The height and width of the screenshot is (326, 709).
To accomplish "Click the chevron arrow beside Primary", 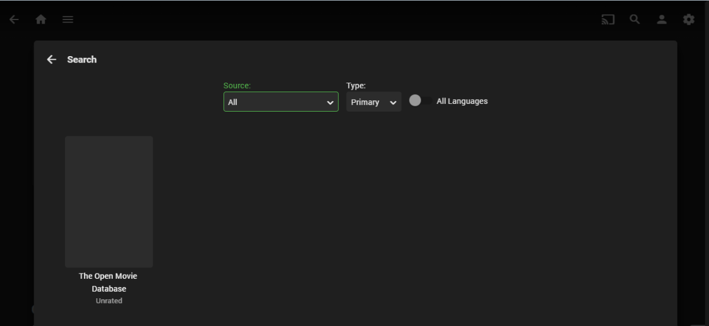I will pos(393,102).
